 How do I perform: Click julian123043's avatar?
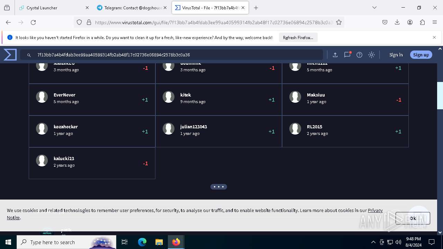coord(169,129)
